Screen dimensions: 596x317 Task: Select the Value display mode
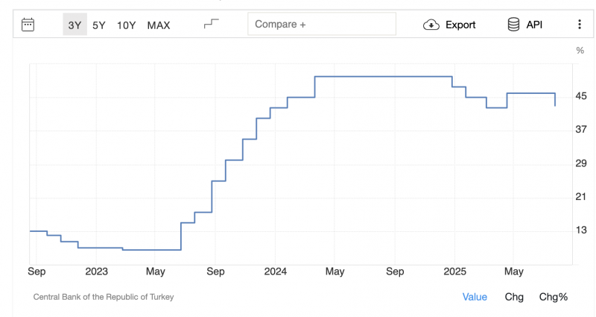(475, 297)
